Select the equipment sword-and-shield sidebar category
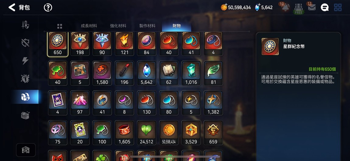The width and height of the screenshot is (350, 161). pyautogui.click(x=25, y=25)
